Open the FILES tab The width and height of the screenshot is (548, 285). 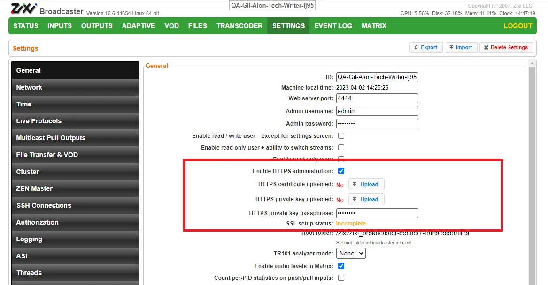pos(198,26)
